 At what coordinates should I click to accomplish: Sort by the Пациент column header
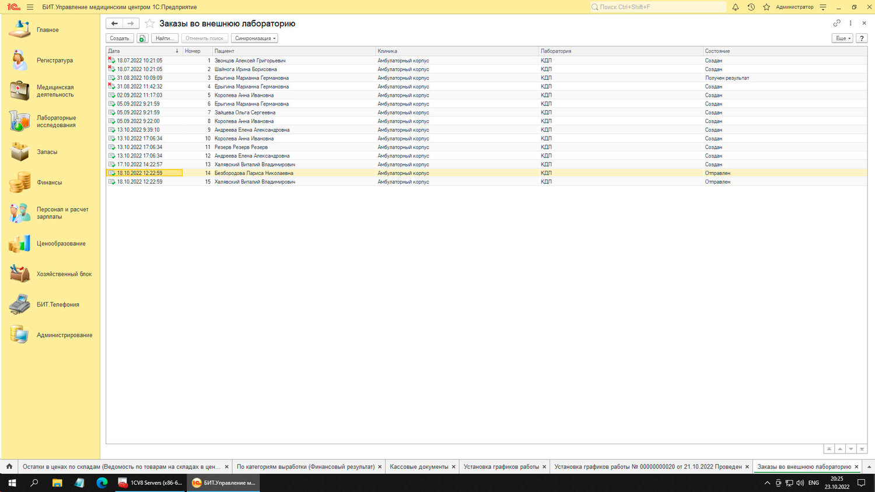pyautogui.click(x=294, y=51)
